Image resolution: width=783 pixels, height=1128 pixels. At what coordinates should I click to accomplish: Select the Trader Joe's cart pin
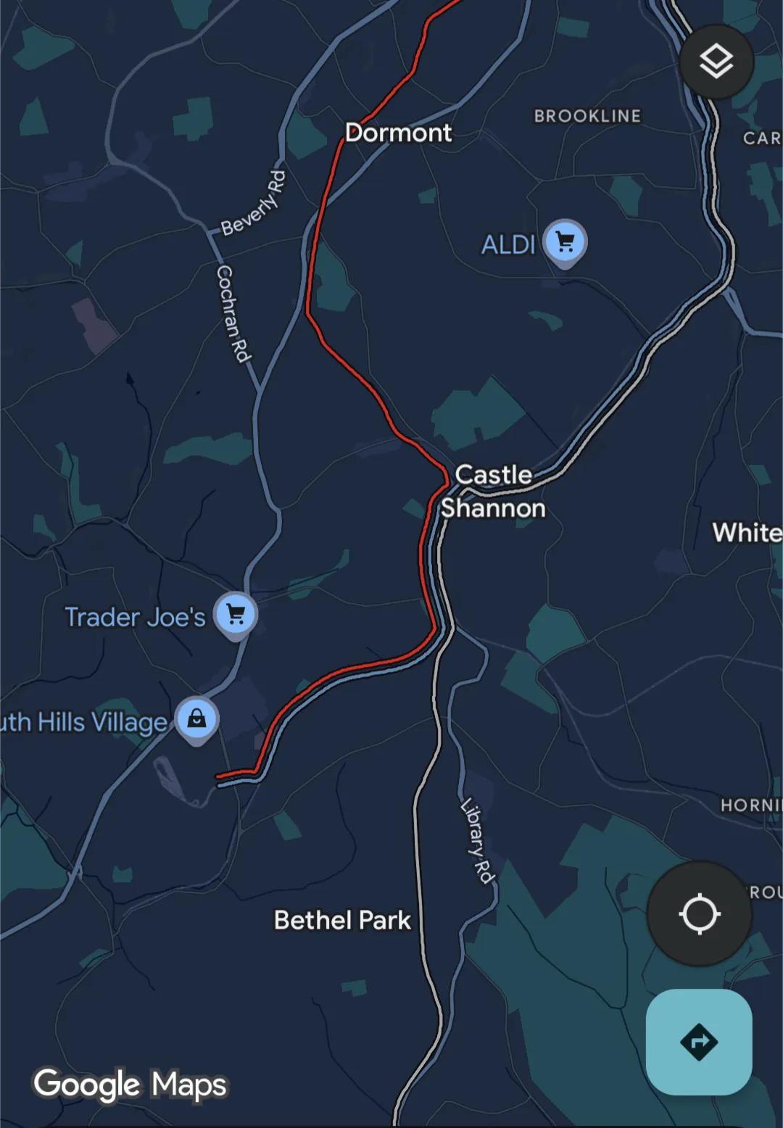(236, 616)
